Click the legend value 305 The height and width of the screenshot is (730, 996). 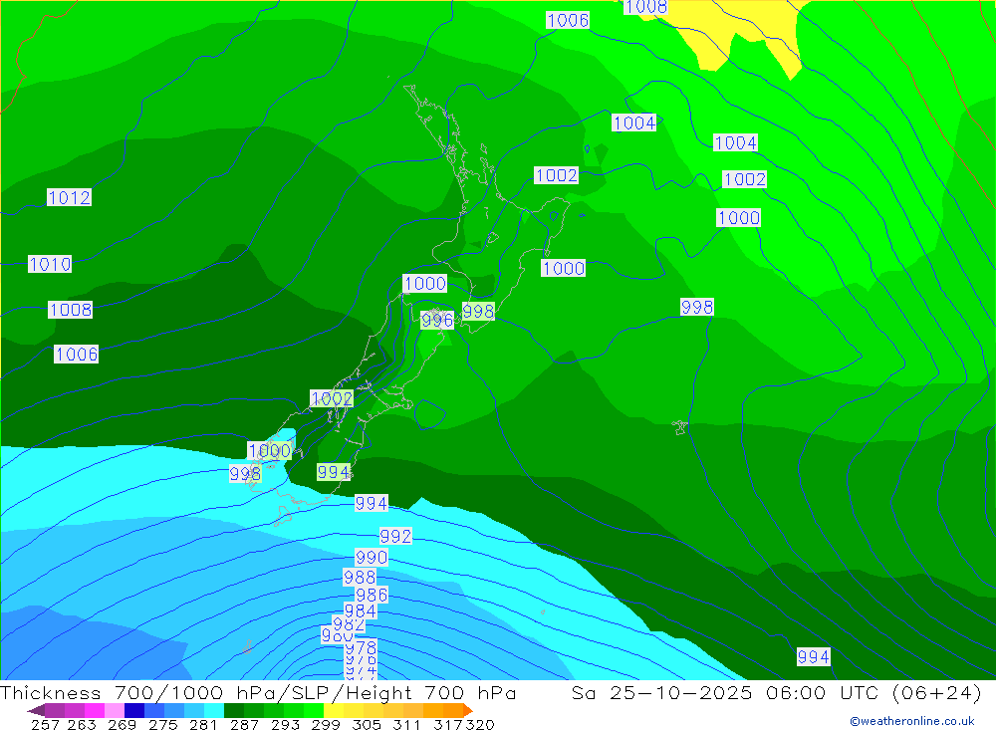pyautogui.click(x=367, y=725)
